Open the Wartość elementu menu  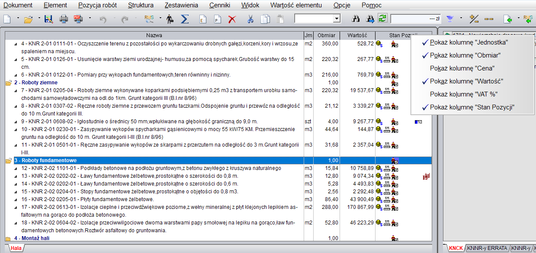pos(296,5)
